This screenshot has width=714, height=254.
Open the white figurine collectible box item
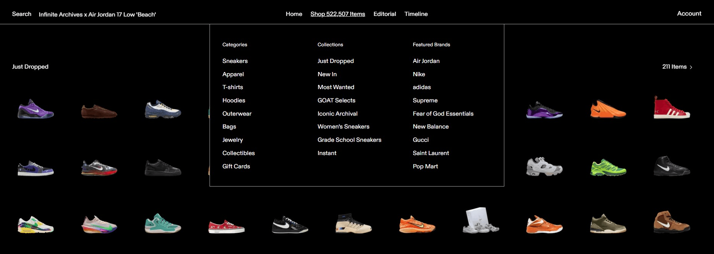480,220
